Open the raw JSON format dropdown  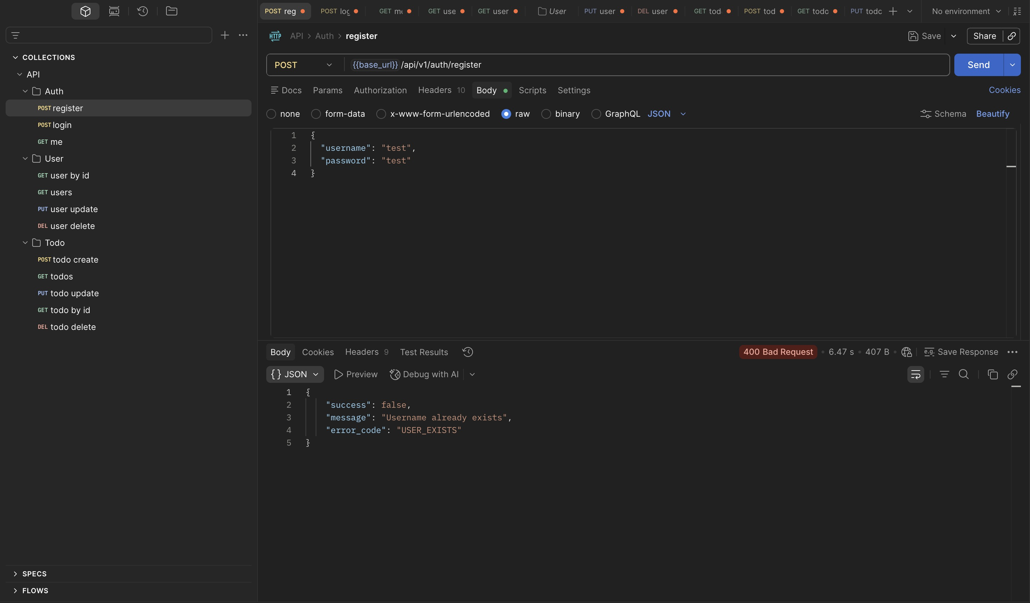(667, 114)
